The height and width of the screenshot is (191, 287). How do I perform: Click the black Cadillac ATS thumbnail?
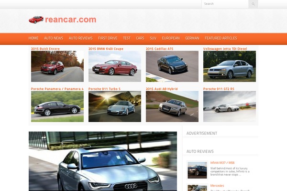pos(172,66)
